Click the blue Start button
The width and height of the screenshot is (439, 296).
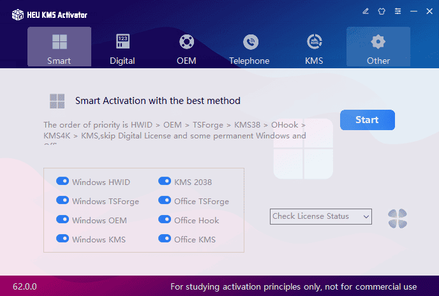pos(368,120)
